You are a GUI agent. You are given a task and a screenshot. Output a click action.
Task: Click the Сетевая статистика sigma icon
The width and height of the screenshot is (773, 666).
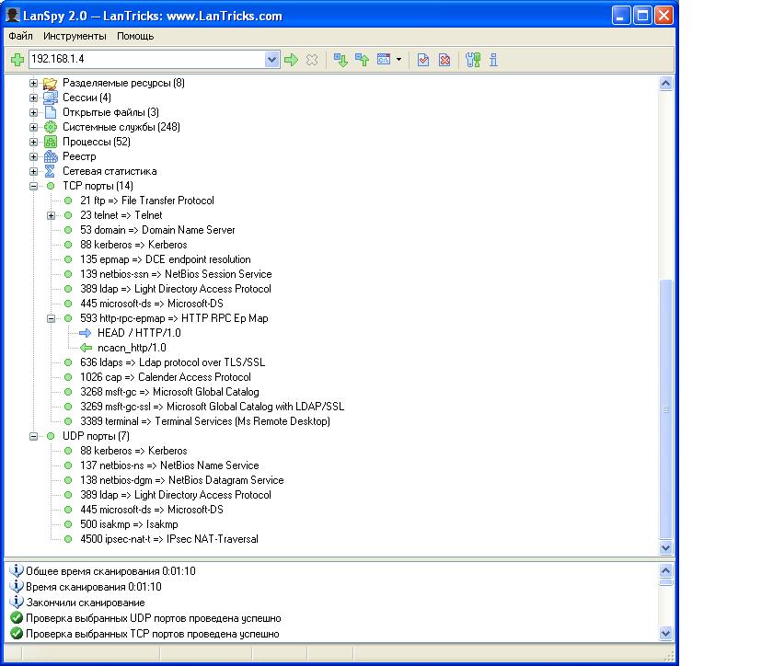(x=50, y=171)
